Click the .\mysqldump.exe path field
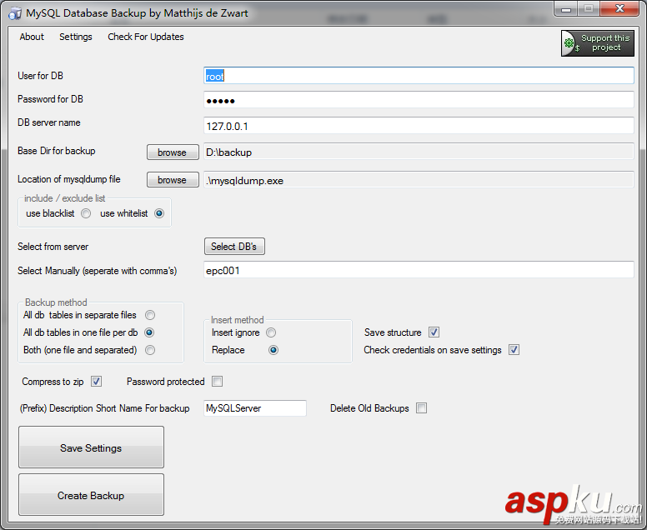The width and height of the screenshot is (647, 530). [x=419, y=180]
